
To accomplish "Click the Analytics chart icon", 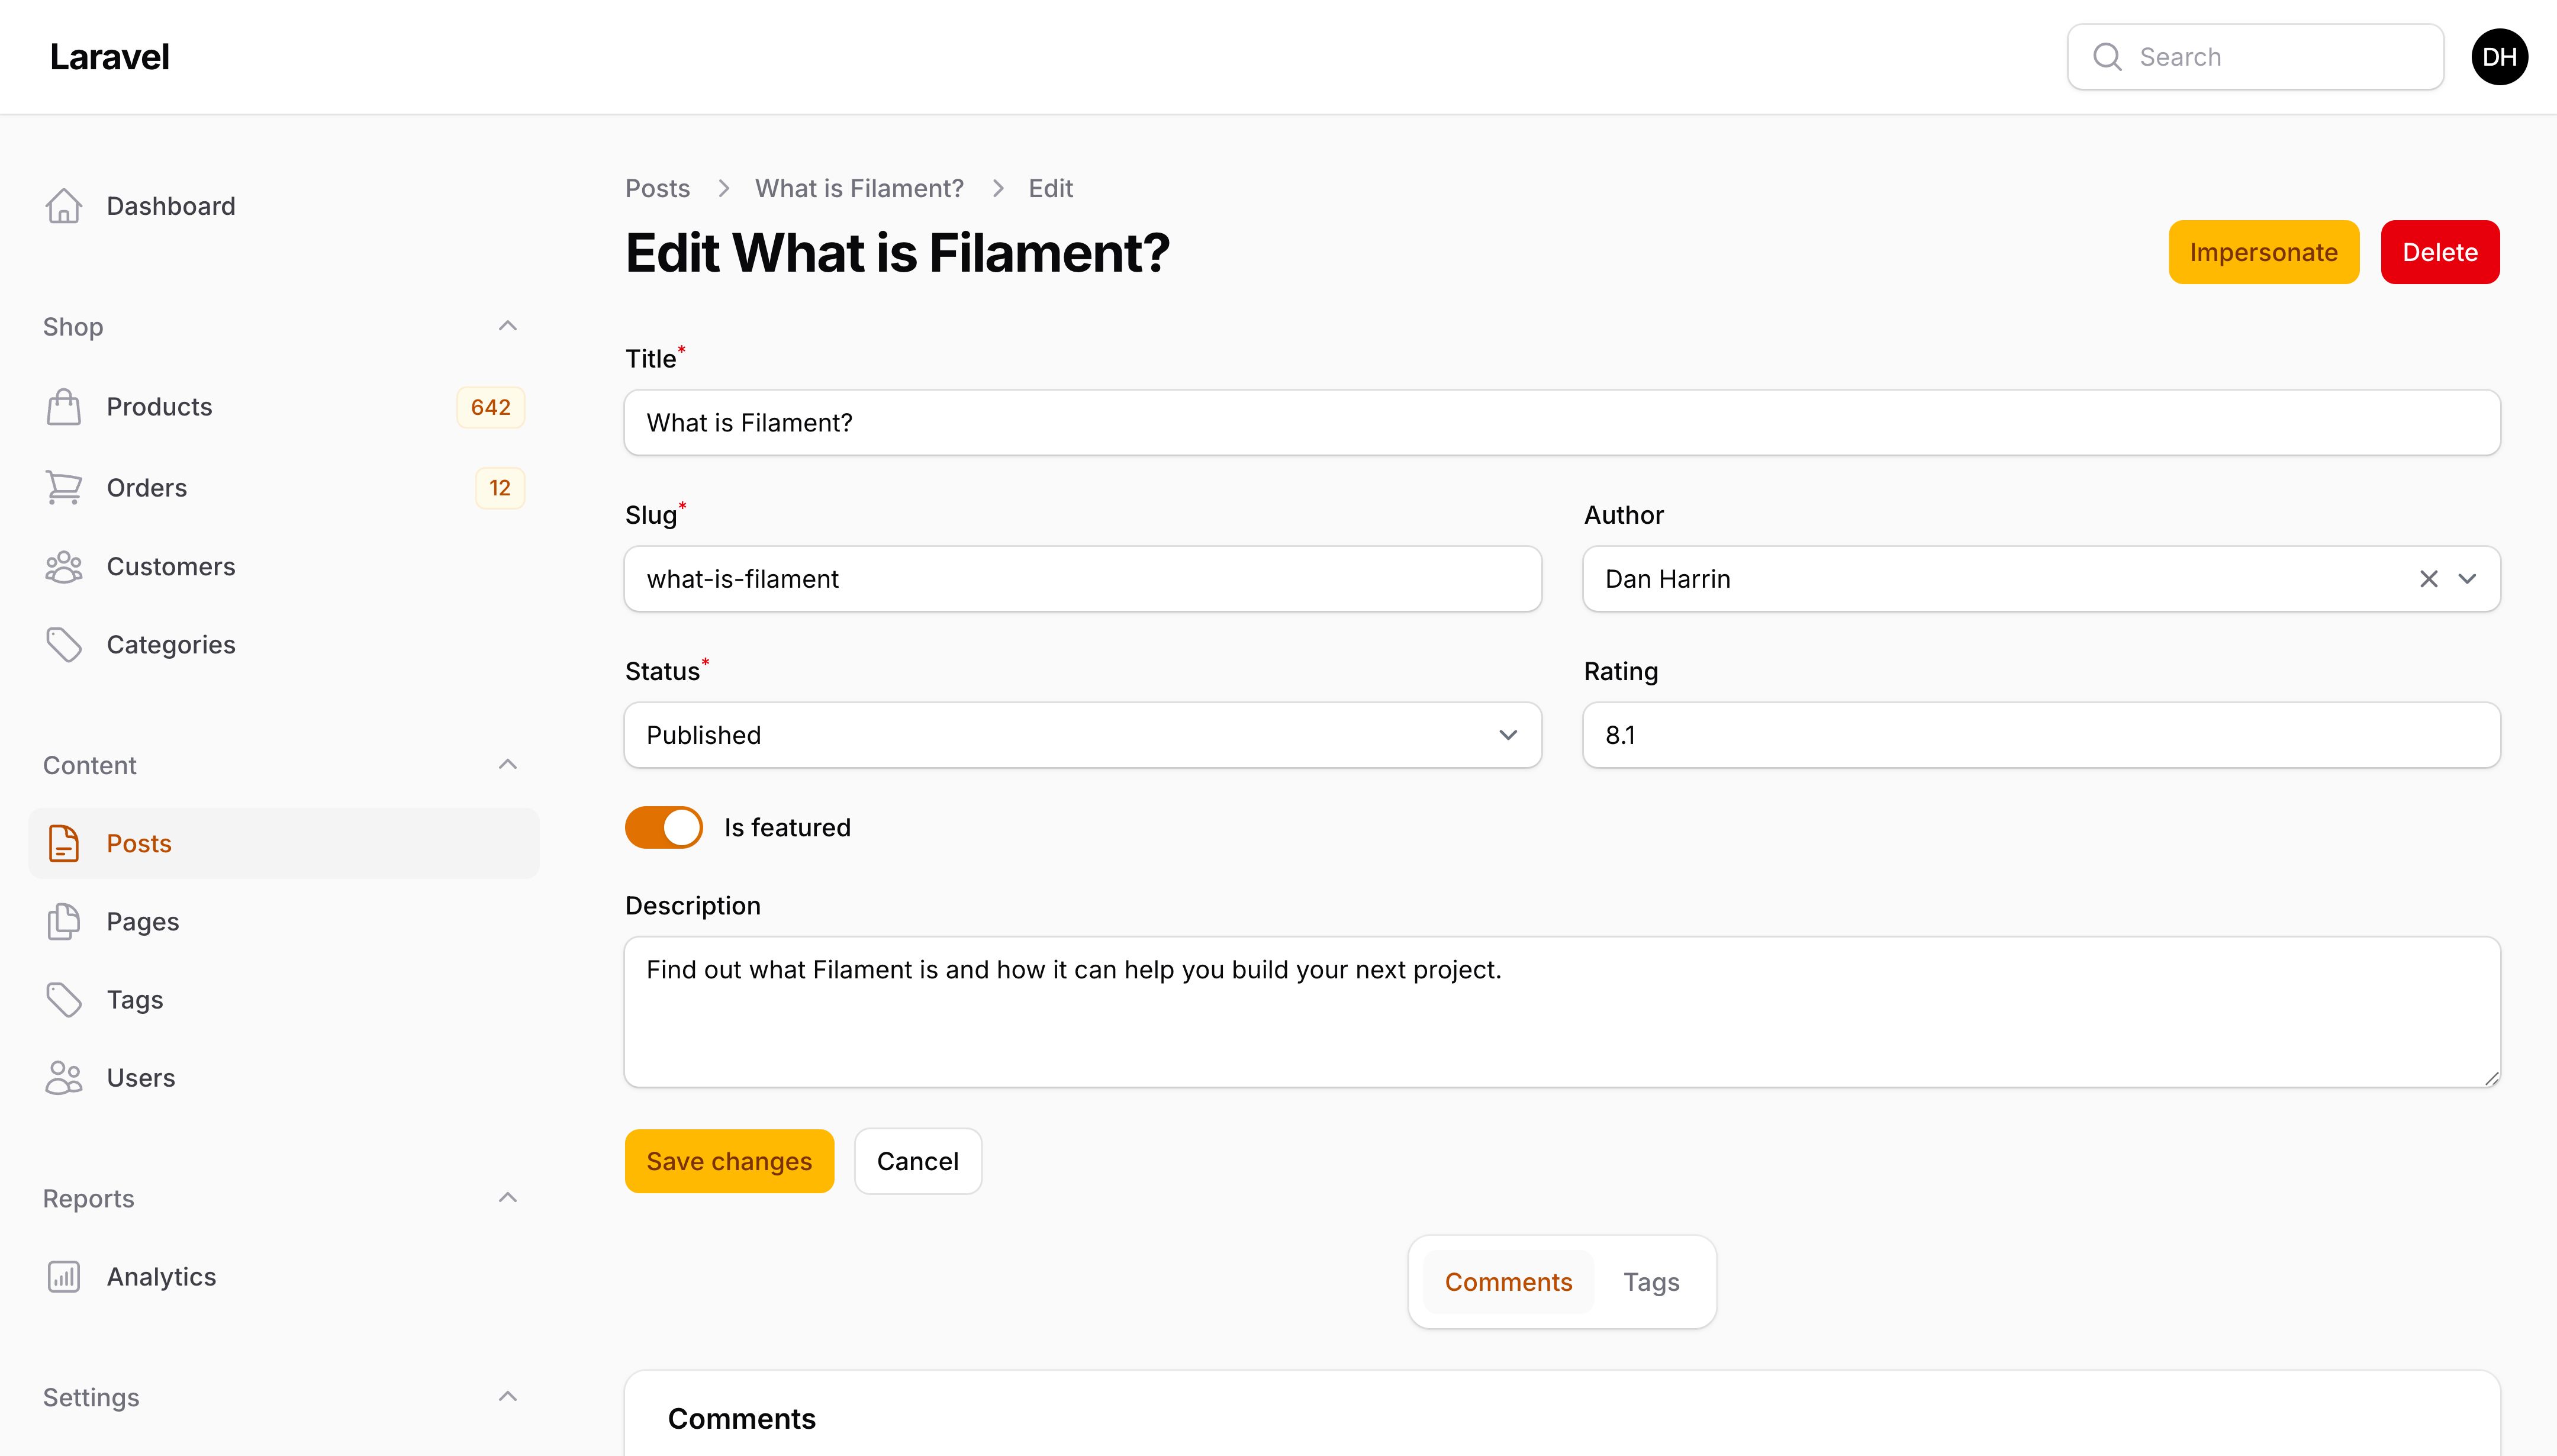I will pos(63,1277).
